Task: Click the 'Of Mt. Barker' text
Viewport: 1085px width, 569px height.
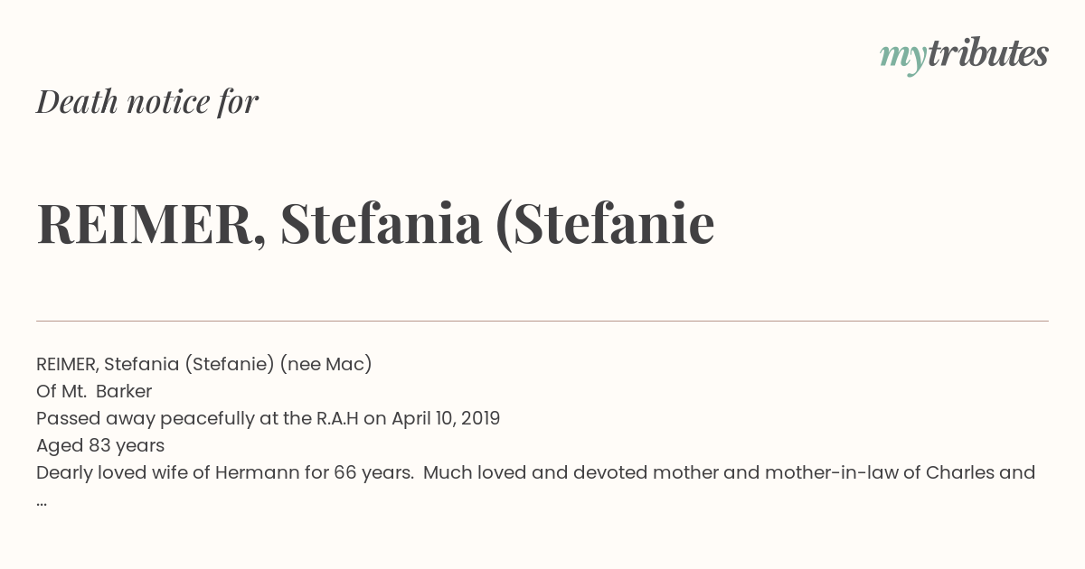Action: [x=94, y=391]
